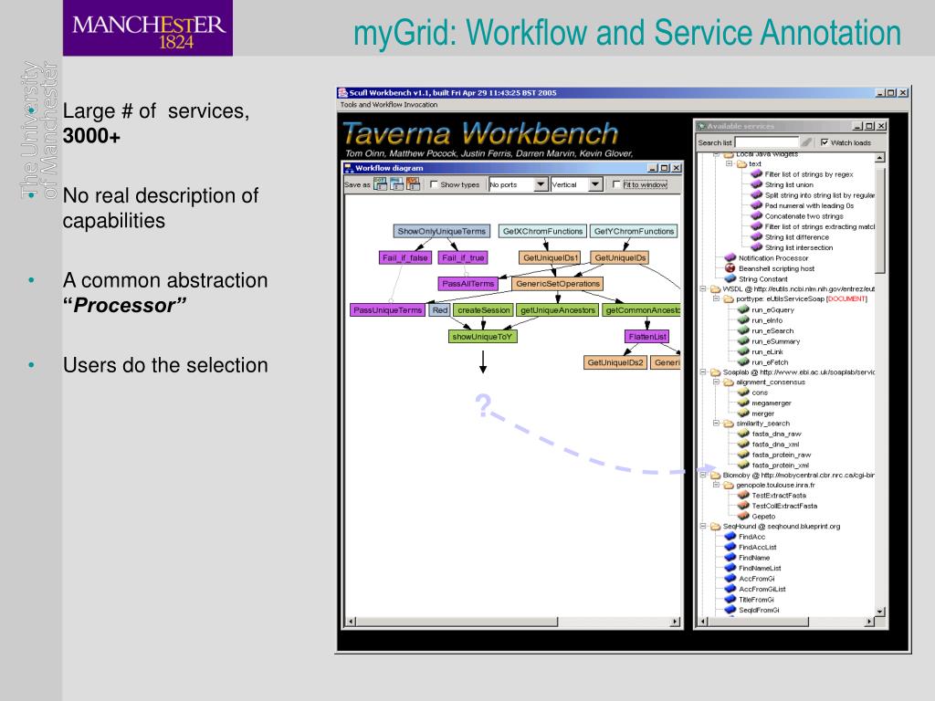The width and height of the screenshot is (935, 701).
Task: Click the services list scroll down arrow
Action: point(880,612)
